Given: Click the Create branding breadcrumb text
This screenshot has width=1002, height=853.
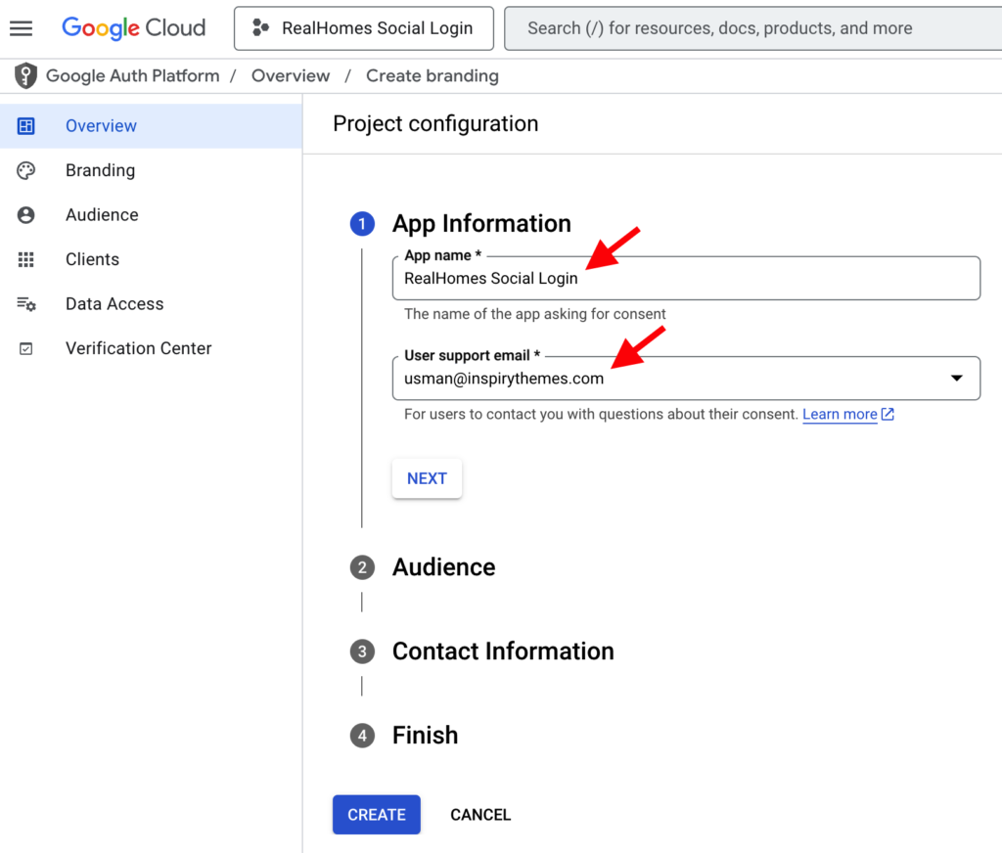Looking at the screenshot, I should pos(433,76).
